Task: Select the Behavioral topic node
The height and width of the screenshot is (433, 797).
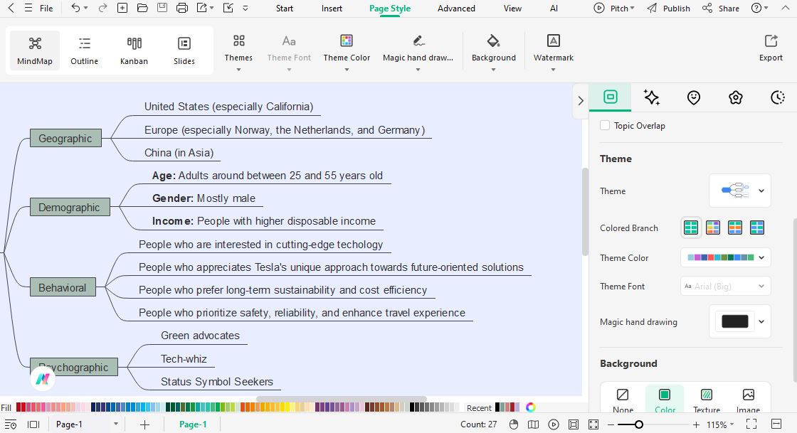Action: (x=63, y=287)
